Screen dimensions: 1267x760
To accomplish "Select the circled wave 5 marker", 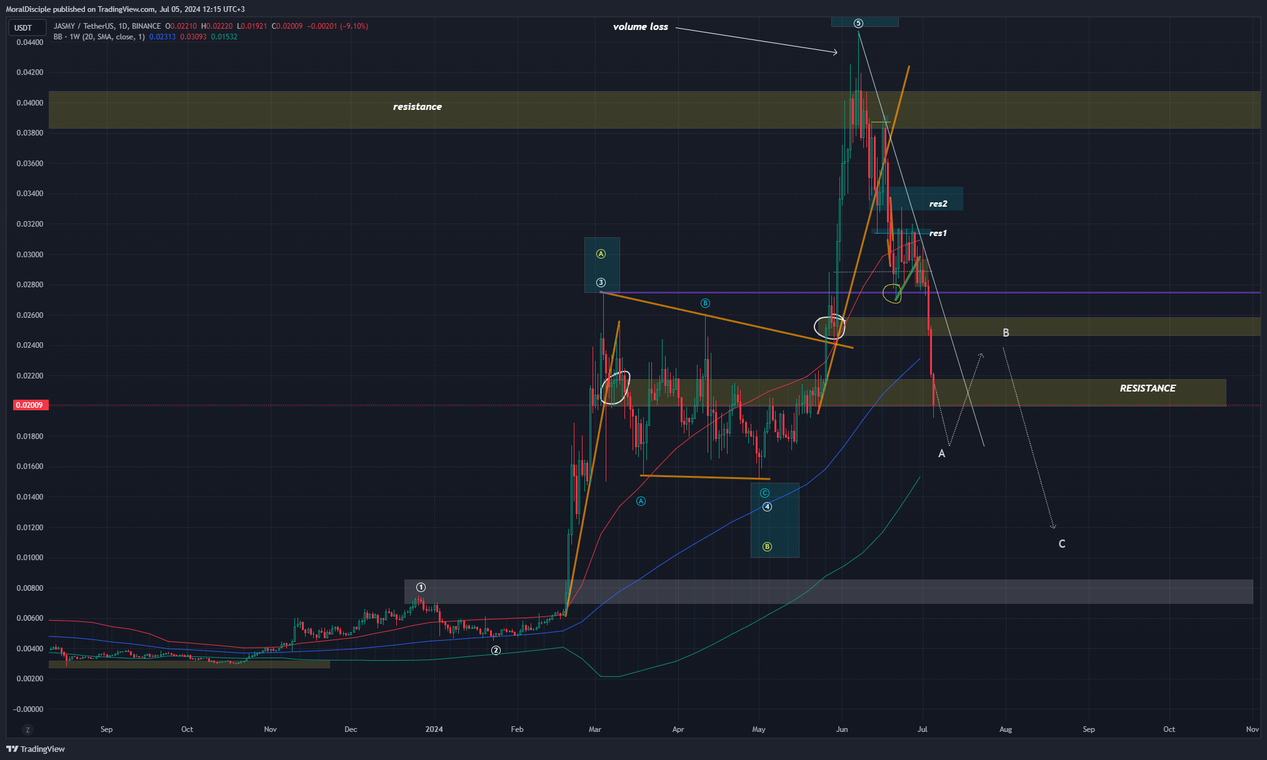I will [x=858, y=23].
